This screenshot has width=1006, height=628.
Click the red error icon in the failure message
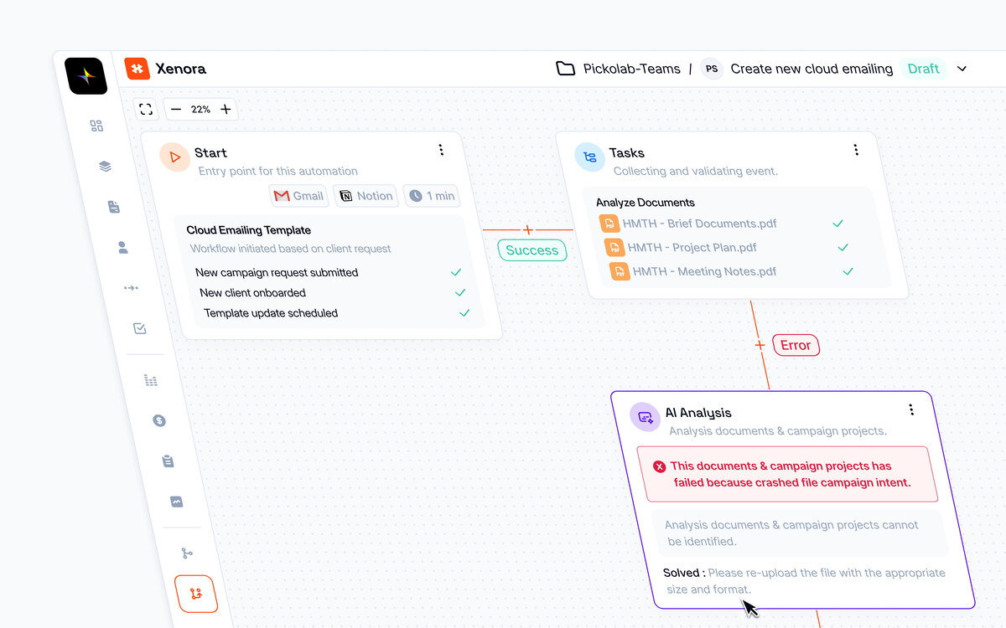coord(659,466)
